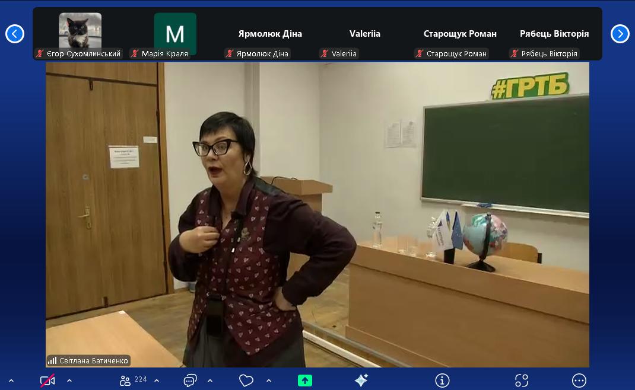Go to previous participants in the gallery strip
Viewport: 635px width, 390px height.
coord(15,34)
